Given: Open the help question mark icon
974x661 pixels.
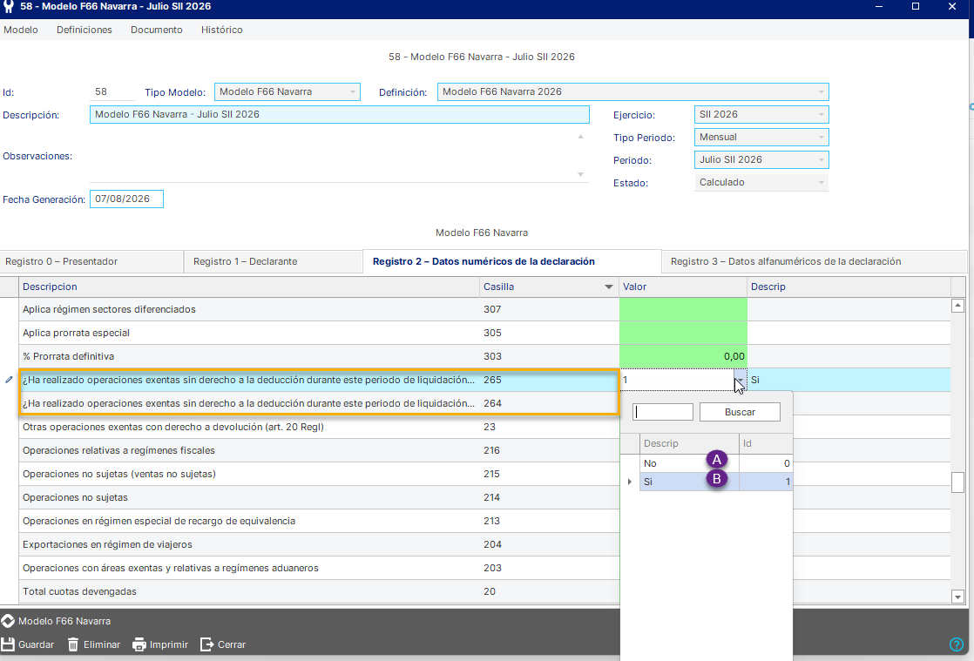Looking at the screenshot, I should pyautogui.click(x=957, y=644).
